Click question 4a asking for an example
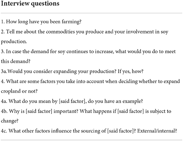This screenshot has width=183, height=141. pos(72,101)
